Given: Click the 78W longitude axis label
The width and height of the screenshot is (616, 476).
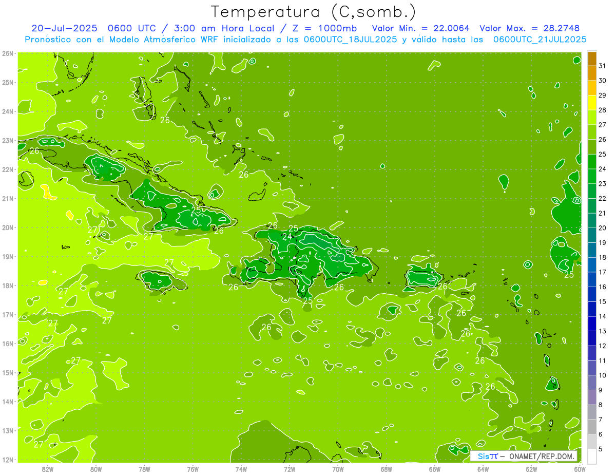Looking at the screenshot, I should [144, 469].
